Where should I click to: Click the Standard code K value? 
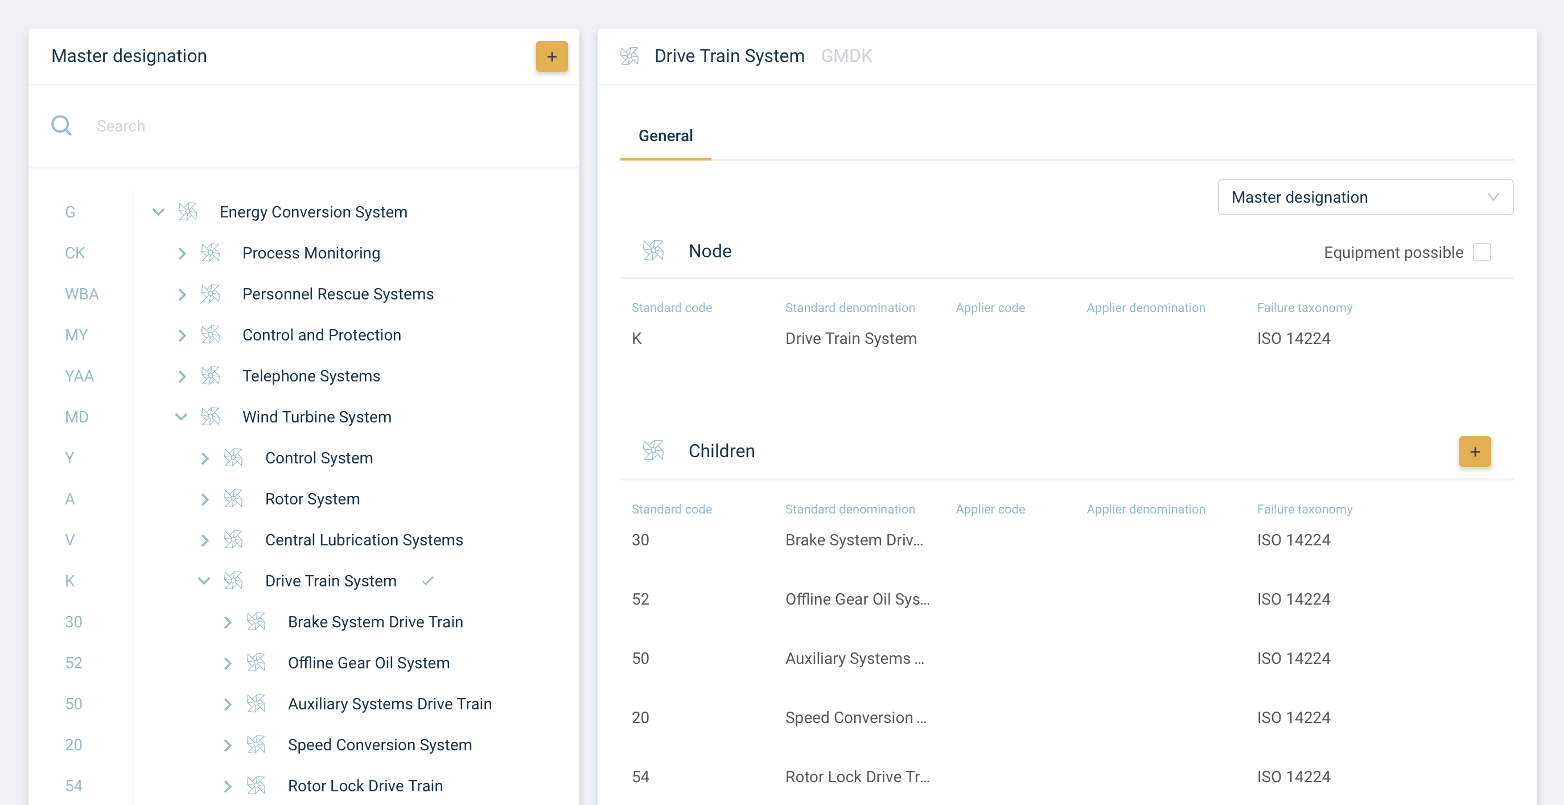pos(636,338)
